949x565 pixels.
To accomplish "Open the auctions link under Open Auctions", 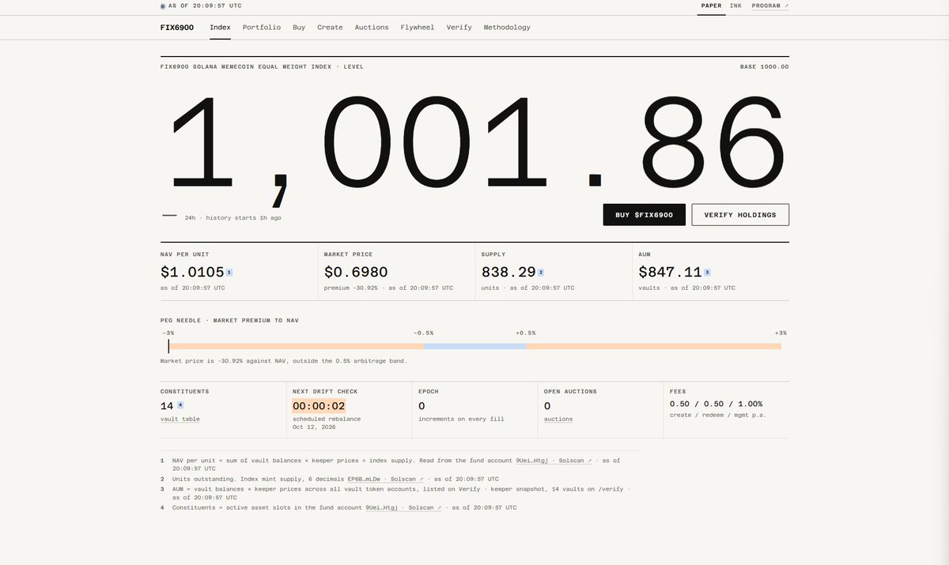I will (x=558, y=419).
